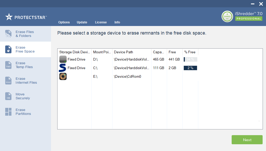
Task: Open the Update menu
Action: pos(82,22)
